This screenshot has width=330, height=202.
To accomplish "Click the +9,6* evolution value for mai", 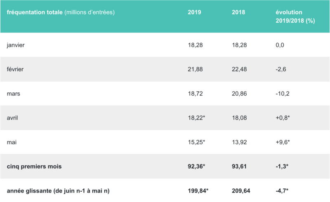I will [x=283, y=142].
